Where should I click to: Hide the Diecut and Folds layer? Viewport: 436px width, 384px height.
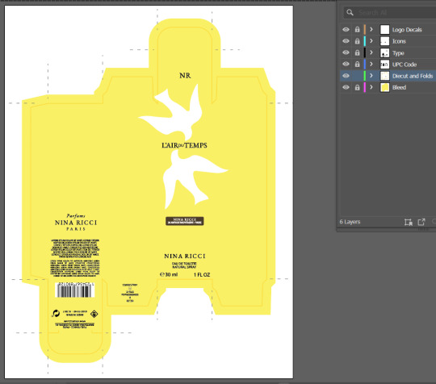tap(346, 76)
